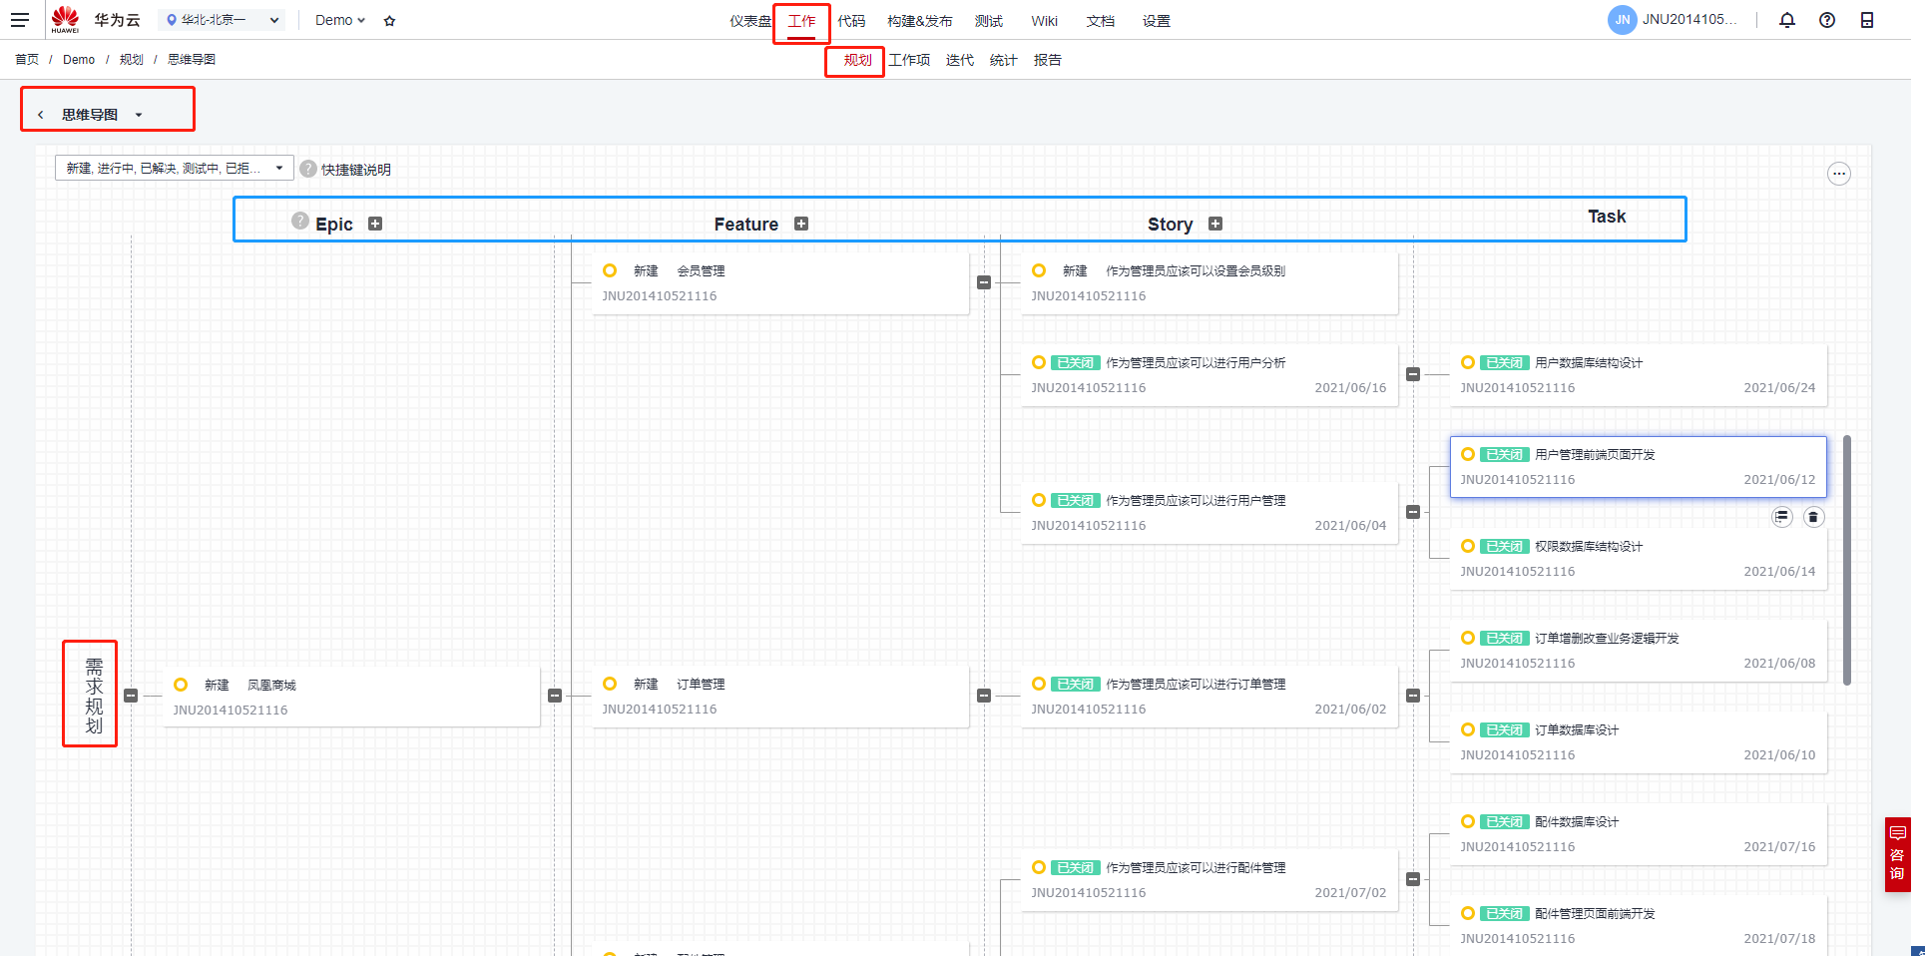Add a new Story with plus icon
1925x956 pixels.
coord(1215,224)
